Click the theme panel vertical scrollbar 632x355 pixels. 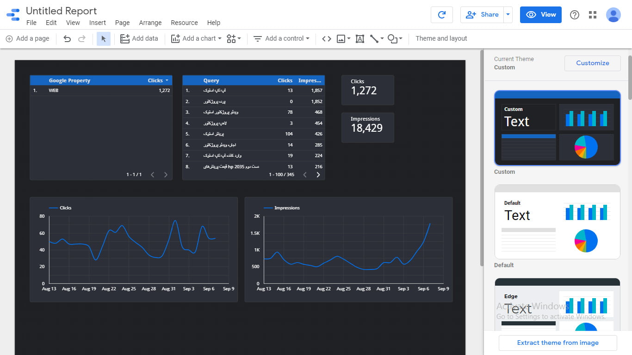coord(630,77)
